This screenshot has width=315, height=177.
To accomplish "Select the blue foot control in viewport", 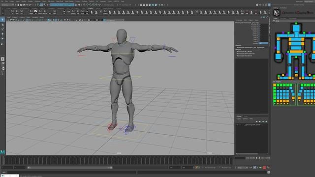I will tap(129, 128).
